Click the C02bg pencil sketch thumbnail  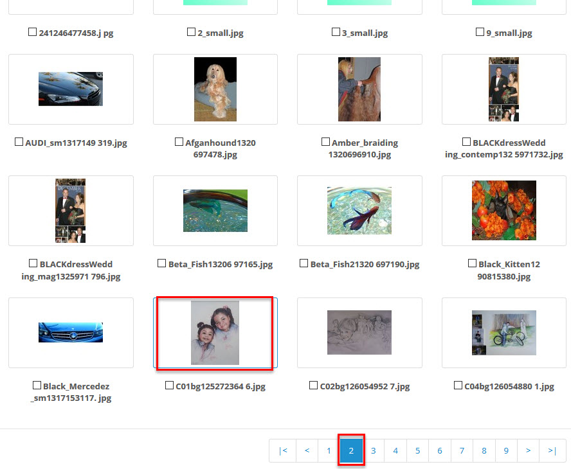pos(359,333)
